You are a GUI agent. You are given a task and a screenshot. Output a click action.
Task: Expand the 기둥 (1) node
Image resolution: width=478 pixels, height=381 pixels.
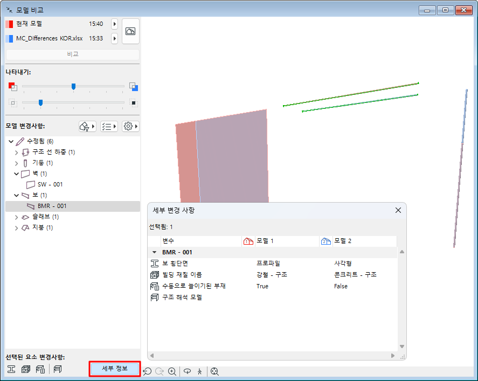17,163
